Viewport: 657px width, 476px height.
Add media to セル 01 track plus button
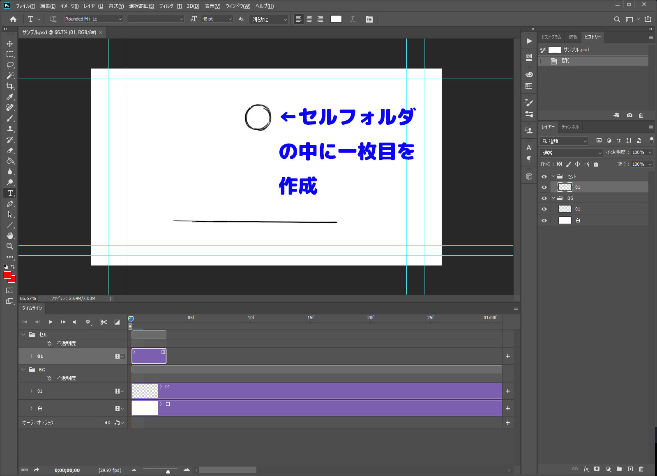tap(508, 356)
